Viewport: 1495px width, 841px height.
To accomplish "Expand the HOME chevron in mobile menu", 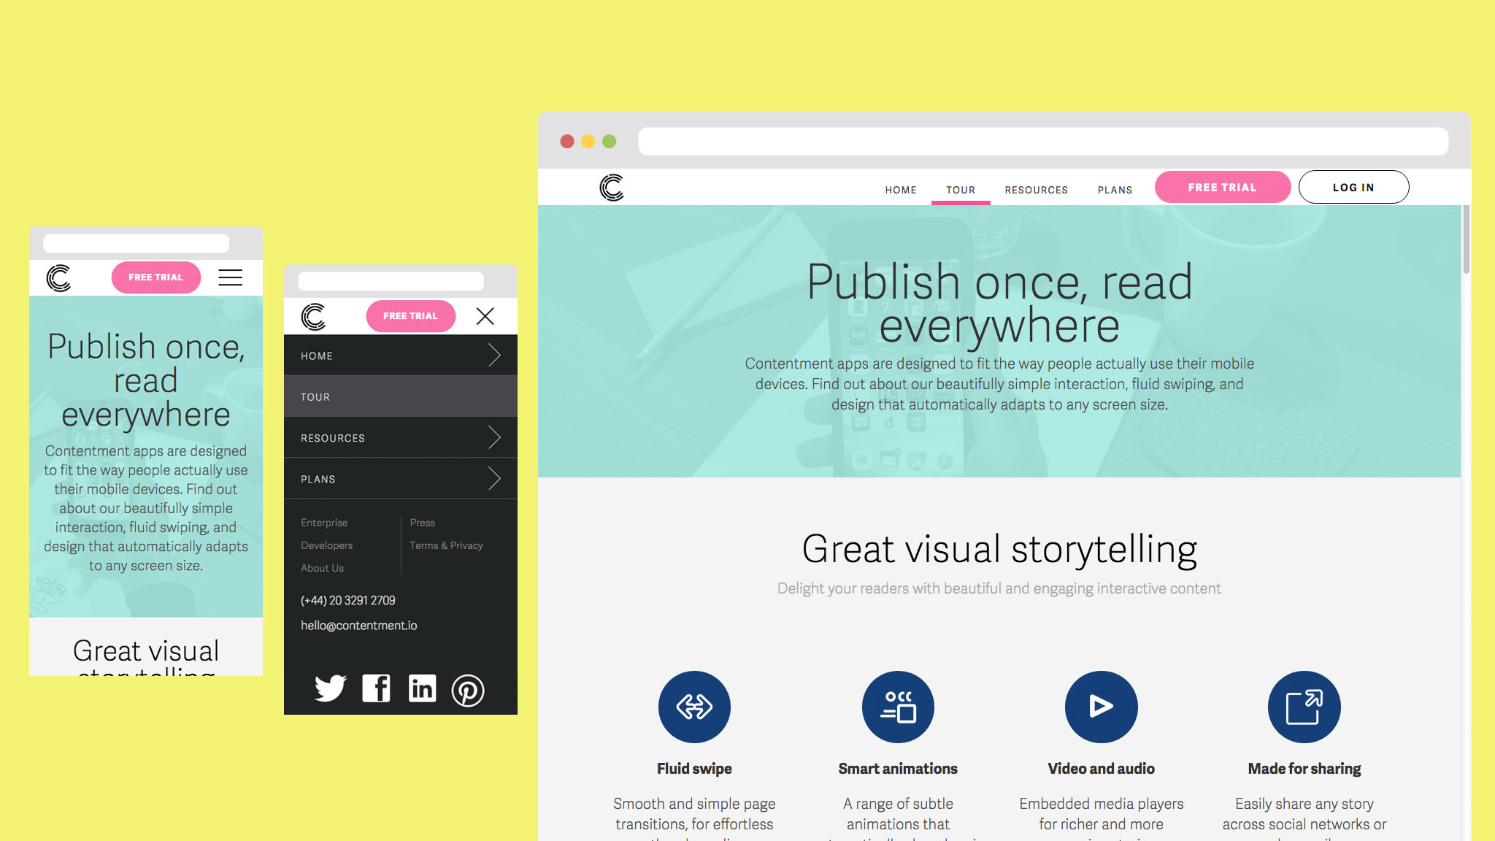I will tap(494, 356).
